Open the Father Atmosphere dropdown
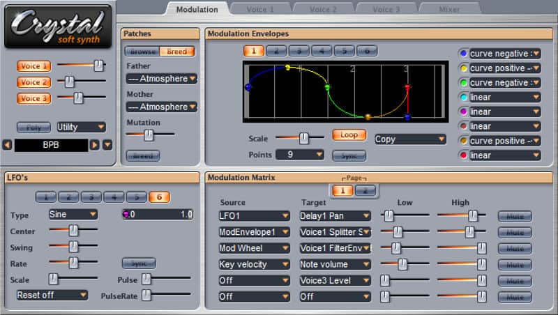This screenshot has width=558, height=315. (x=161, y=79)
